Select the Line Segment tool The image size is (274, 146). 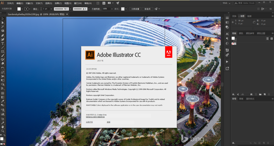[x=3, y=47]
